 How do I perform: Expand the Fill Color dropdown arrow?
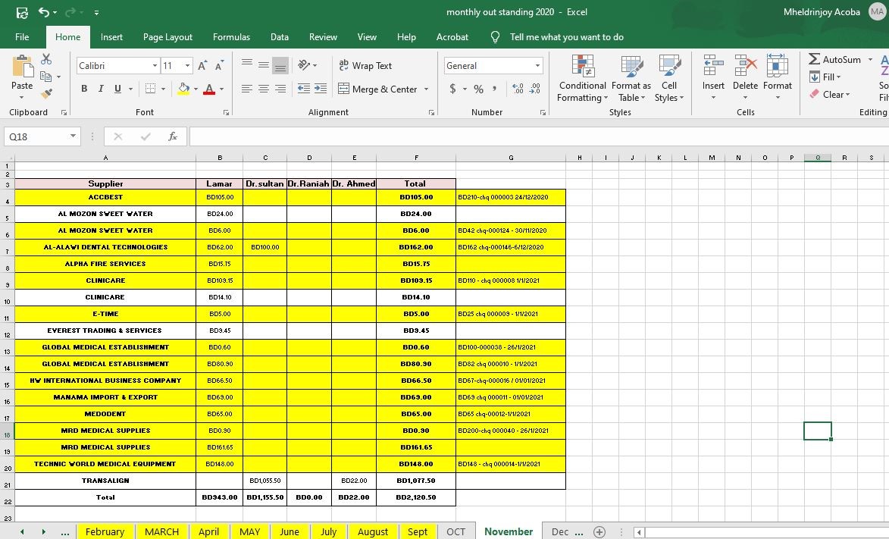click(196, 89)
